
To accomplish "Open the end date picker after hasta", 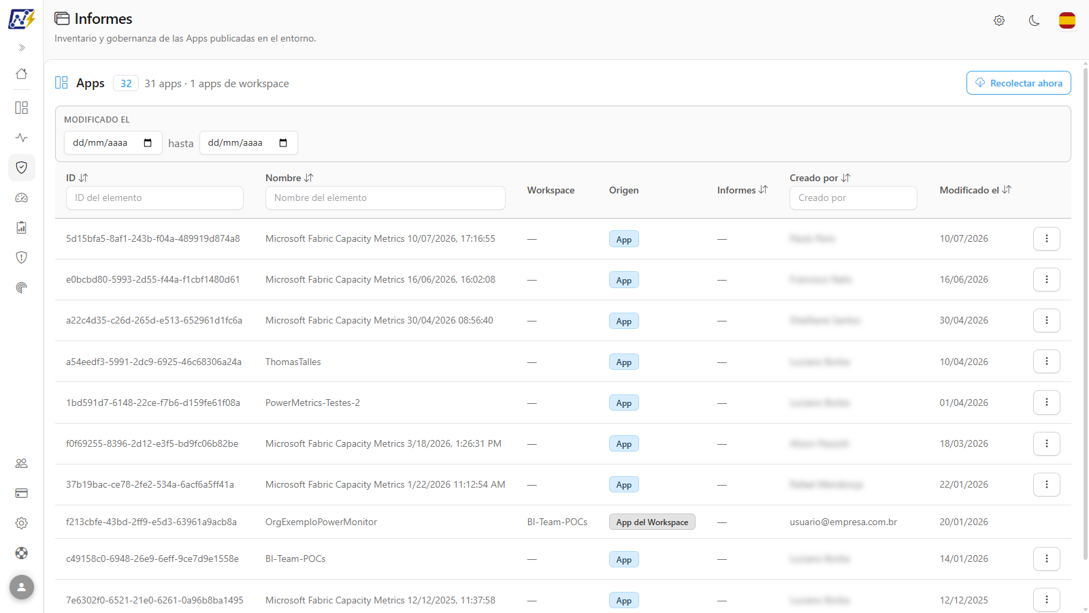I will pos(283,143).
